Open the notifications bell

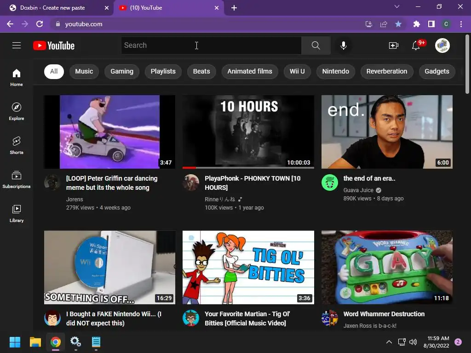pos(416,46)
